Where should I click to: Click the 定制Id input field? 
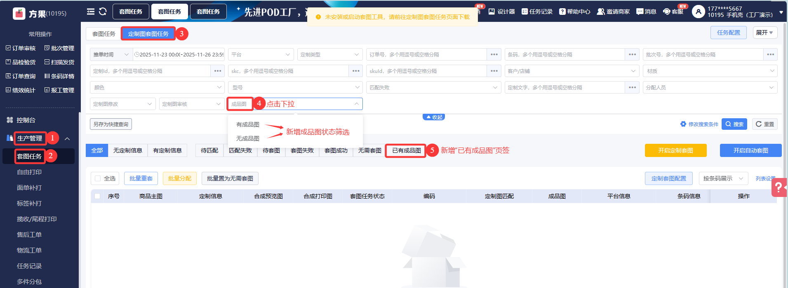pyautogui.click(x=151, y=71)
